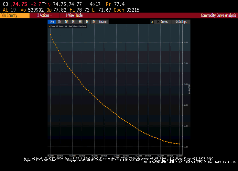
Task: Open the Settings gear menu
Action: coord(181,22)
